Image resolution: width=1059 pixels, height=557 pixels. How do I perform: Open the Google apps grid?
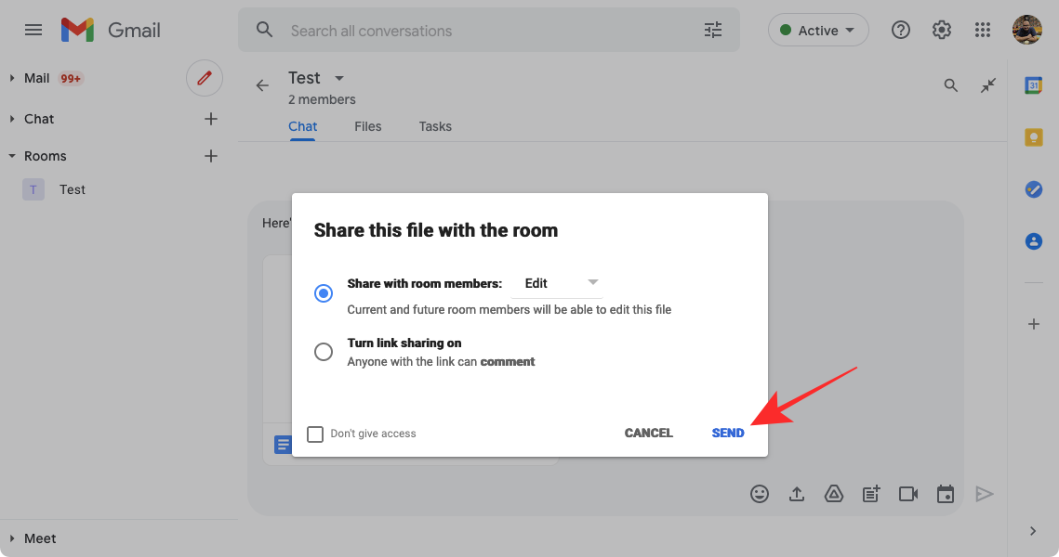(x=983, y=31)
